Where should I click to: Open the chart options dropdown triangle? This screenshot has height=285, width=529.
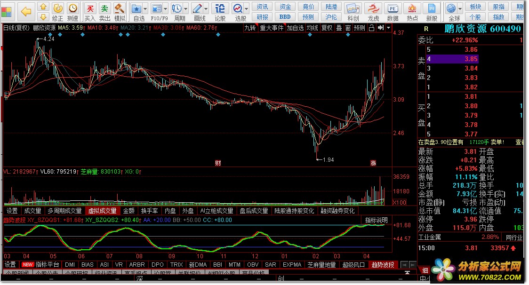pos(388,28)
